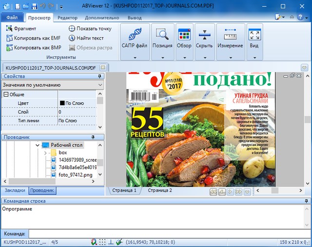Viewport: 312px width, 247px height.
Task: Expand the box folder in tree
Action: pyautogui.click(x=45, y=152)
